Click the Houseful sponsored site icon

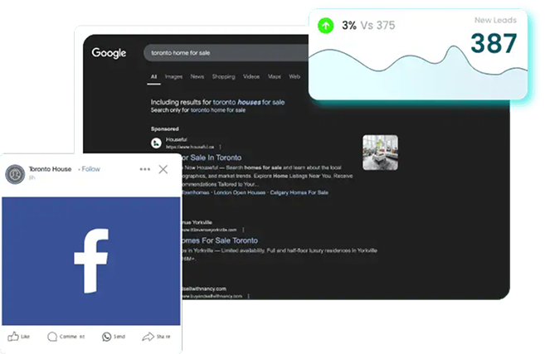(156, 143)
